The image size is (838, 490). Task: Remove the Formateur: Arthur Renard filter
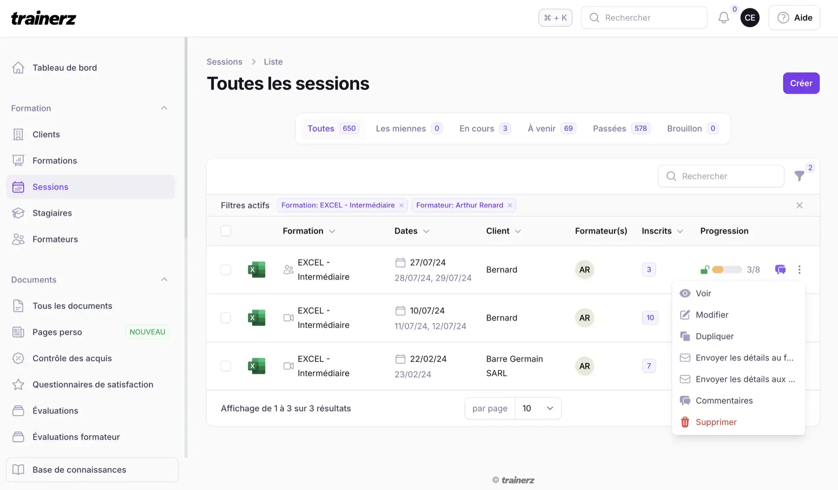(x=510, y=206)
